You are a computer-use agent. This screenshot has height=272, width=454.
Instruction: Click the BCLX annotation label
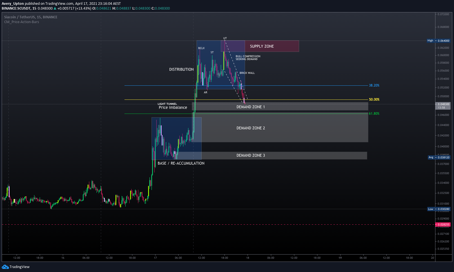201,48
